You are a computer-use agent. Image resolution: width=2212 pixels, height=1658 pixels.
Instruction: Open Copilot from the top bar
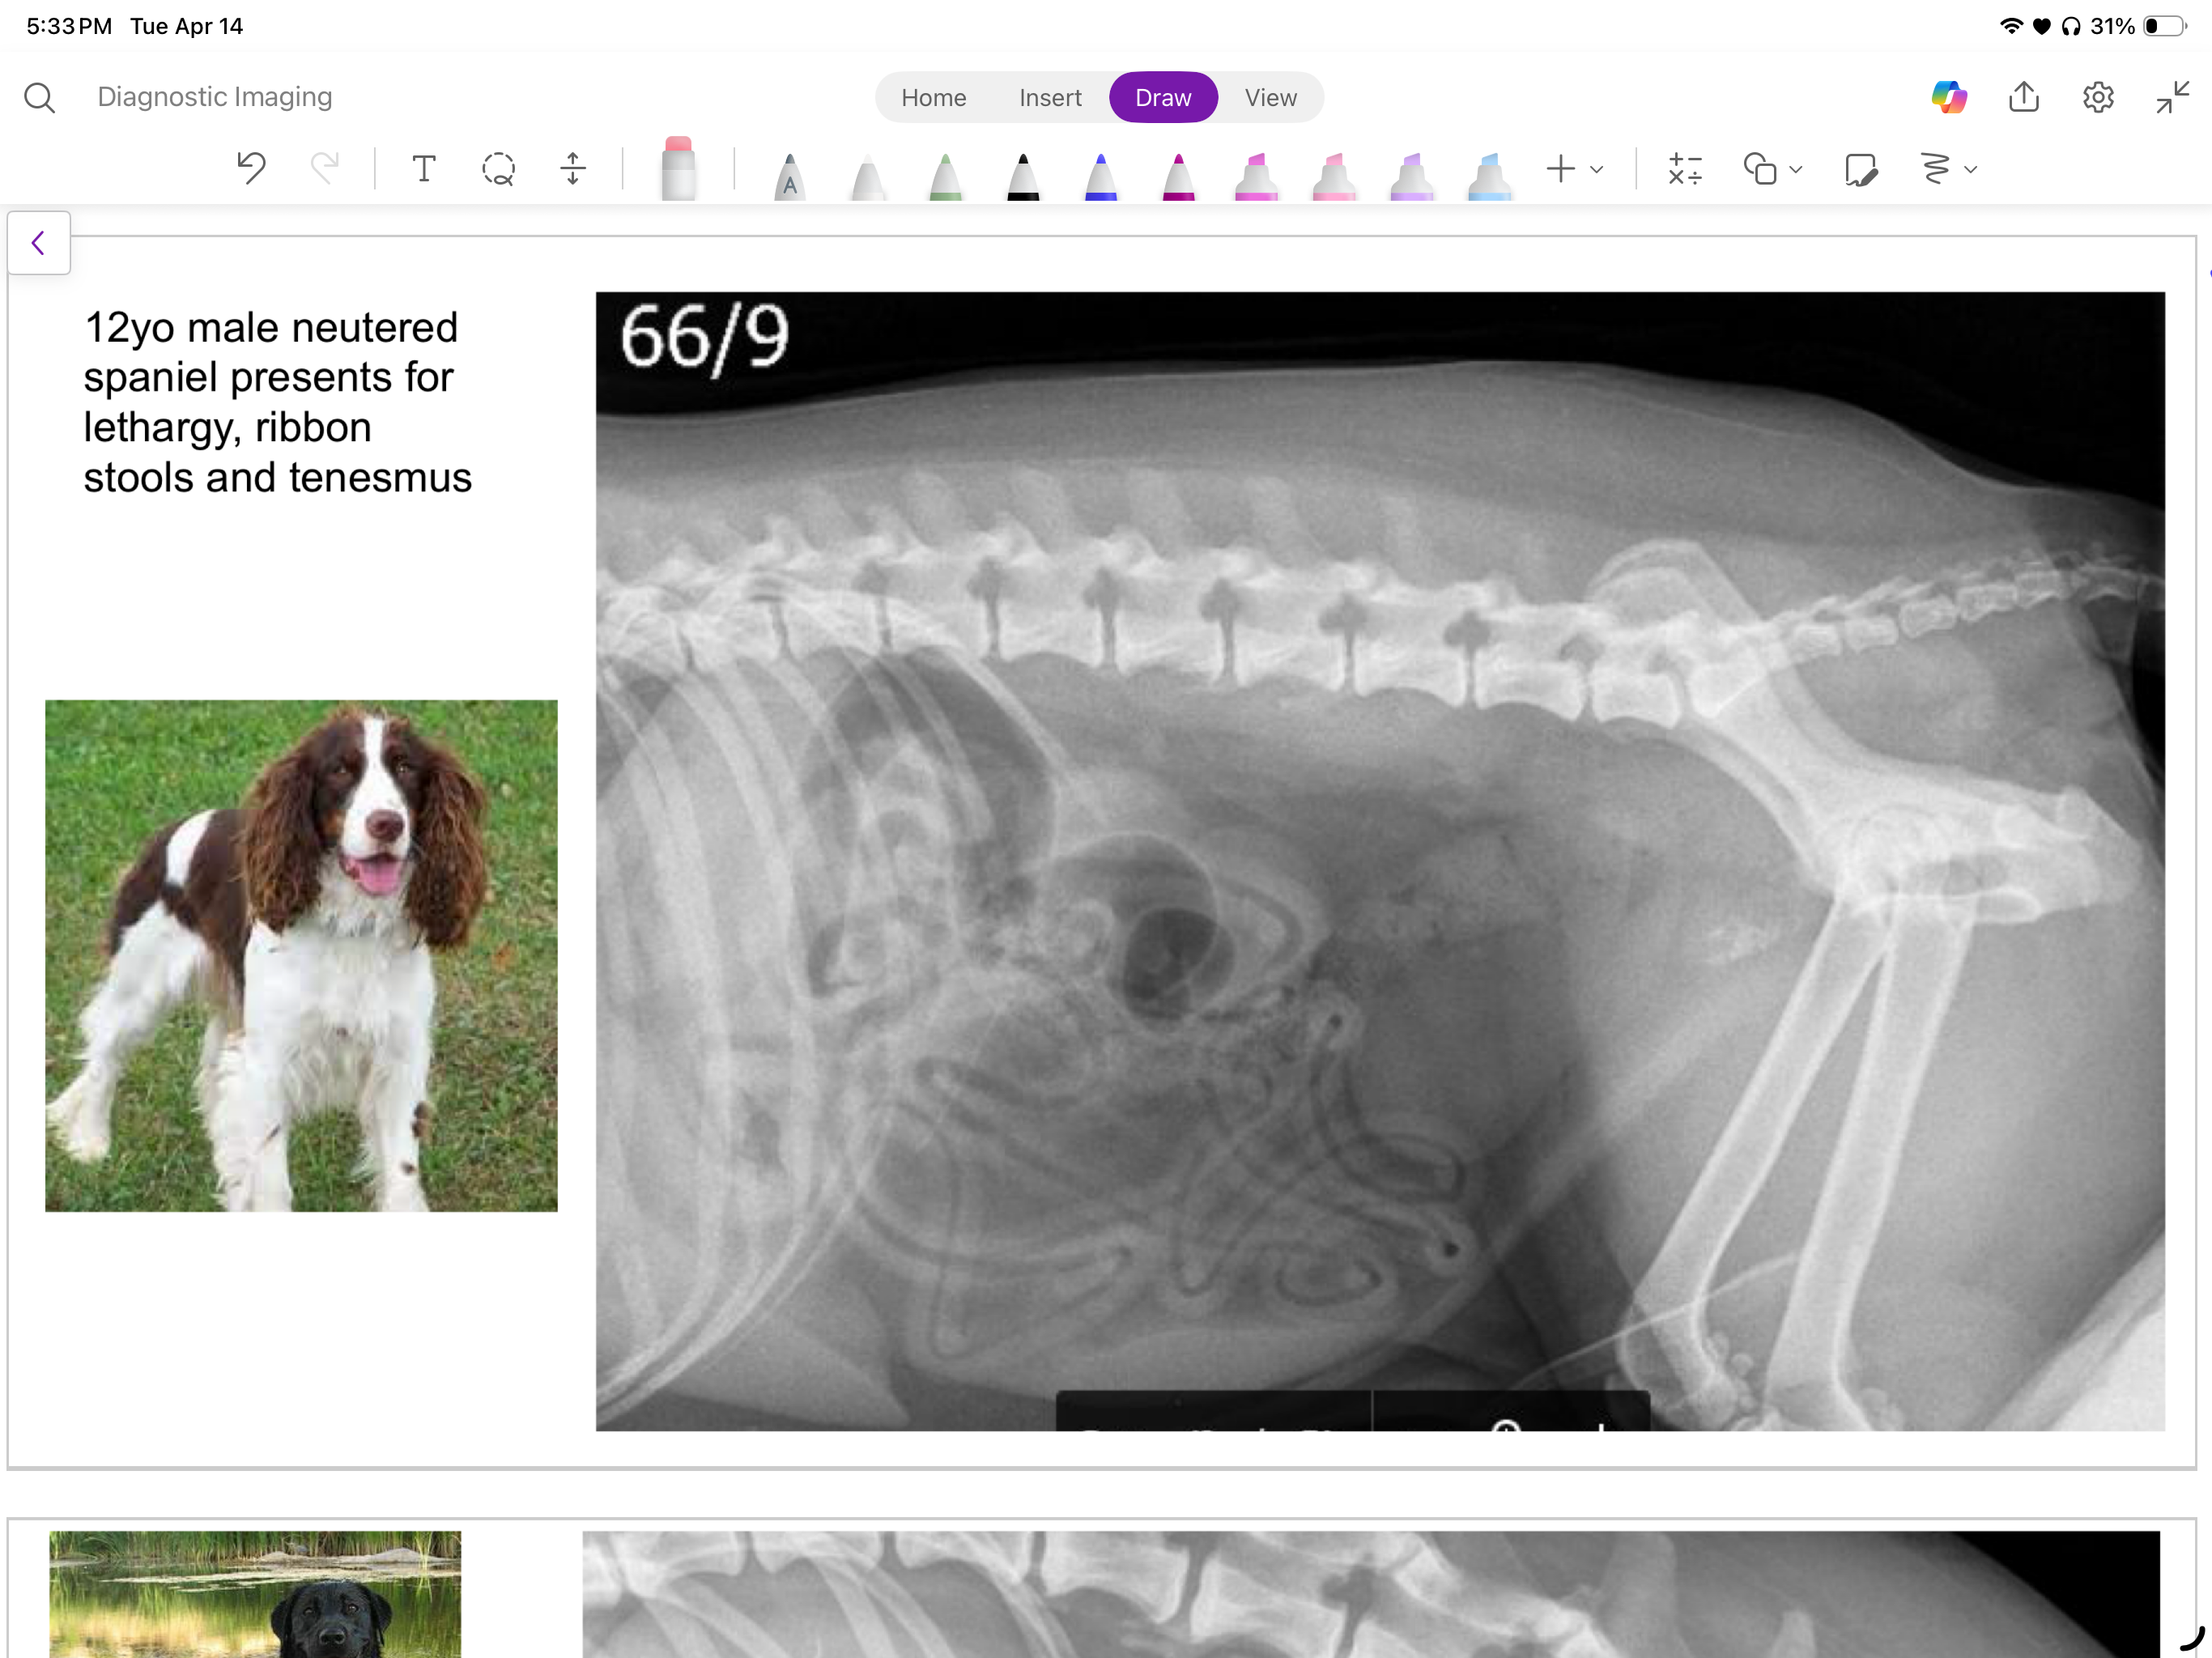coord(1951,97)
